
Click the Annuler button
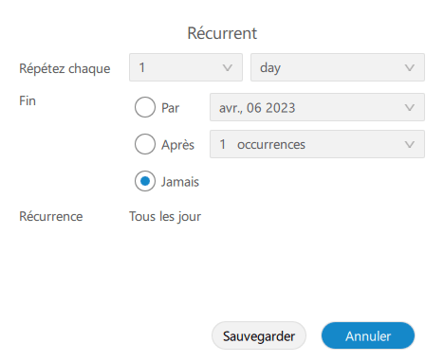click(x=368, y=335)
